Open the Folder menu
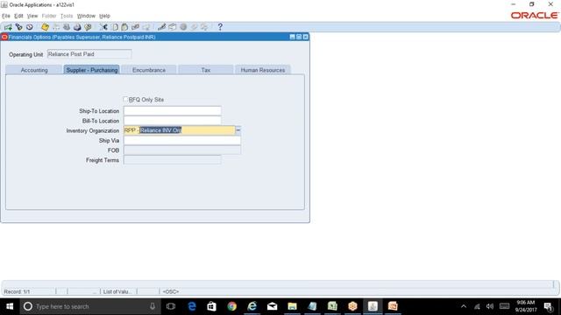The image size is (561, 315). 49,16
